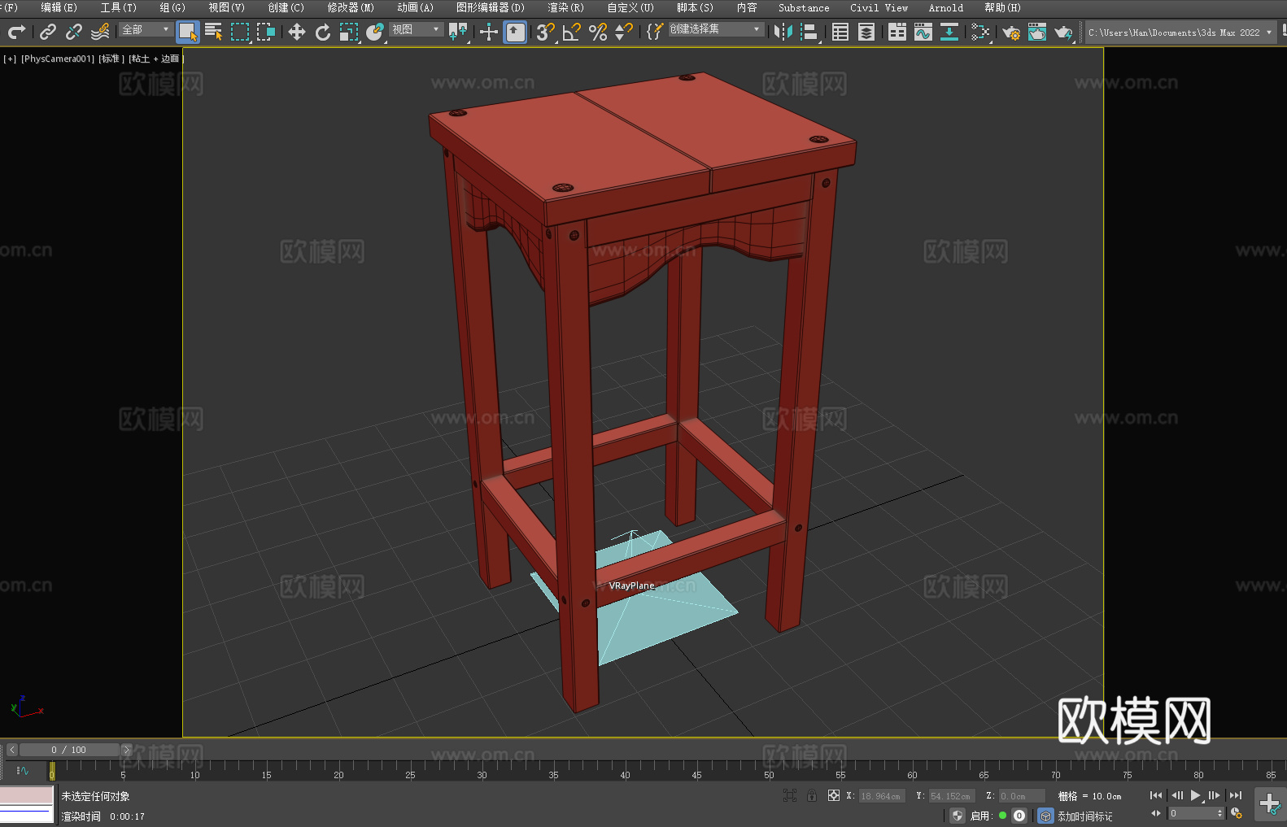This screenshot has height=827, width=1287.
Task: Open the Layer Explorer icon
Action: 866,32
